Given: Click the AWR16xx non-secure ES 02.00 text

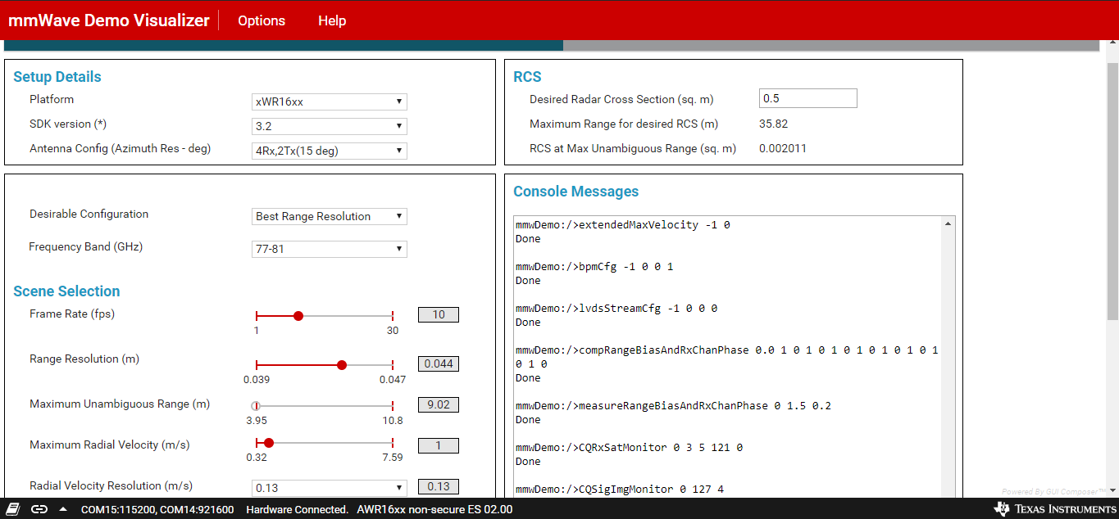Looking at the screenshot, I should 434,509.
